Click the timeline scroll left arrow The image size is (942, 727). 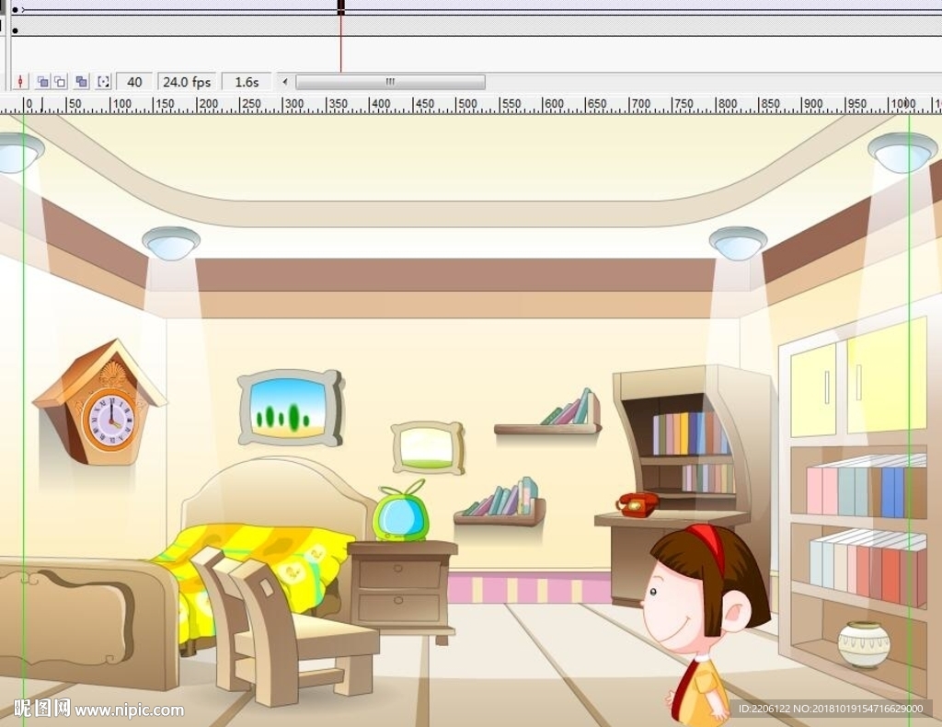click(285, 82)
